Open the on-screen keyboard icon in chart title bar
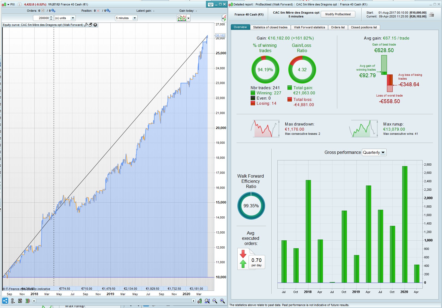 tap(210, 4)
